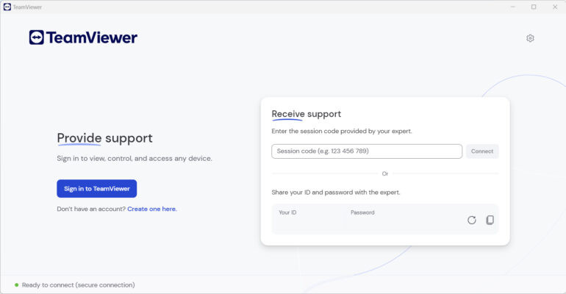The height and width of the screenshot is (294, 566).
Task: Click the TeamViewer title bar text
Action: coord(26,7)
